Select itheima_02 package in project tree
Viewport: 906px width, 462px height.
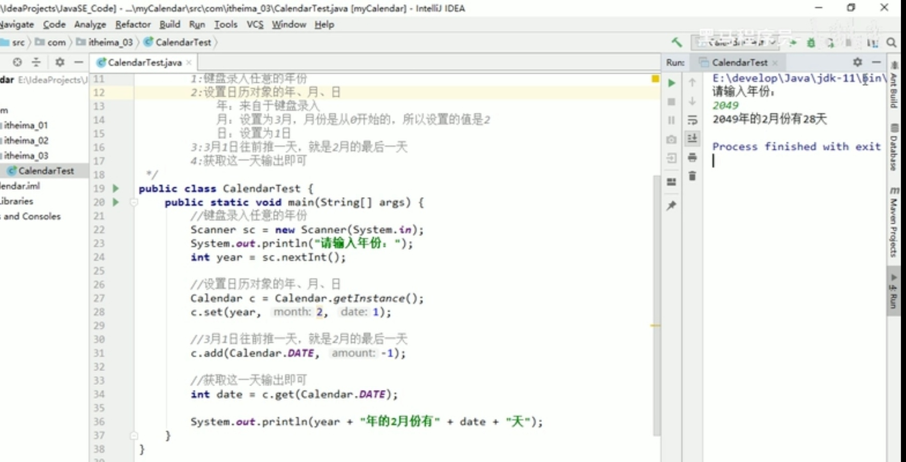pyautogui.click(x=26, y=140)
